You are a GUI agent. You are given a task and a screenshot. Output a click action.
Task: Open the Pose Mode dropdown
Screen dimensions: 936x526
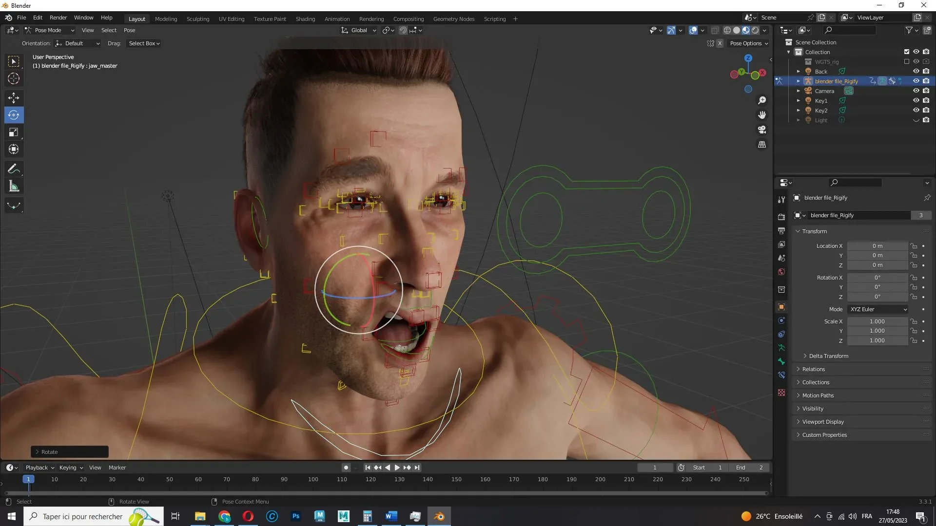[x=50, y=30]
